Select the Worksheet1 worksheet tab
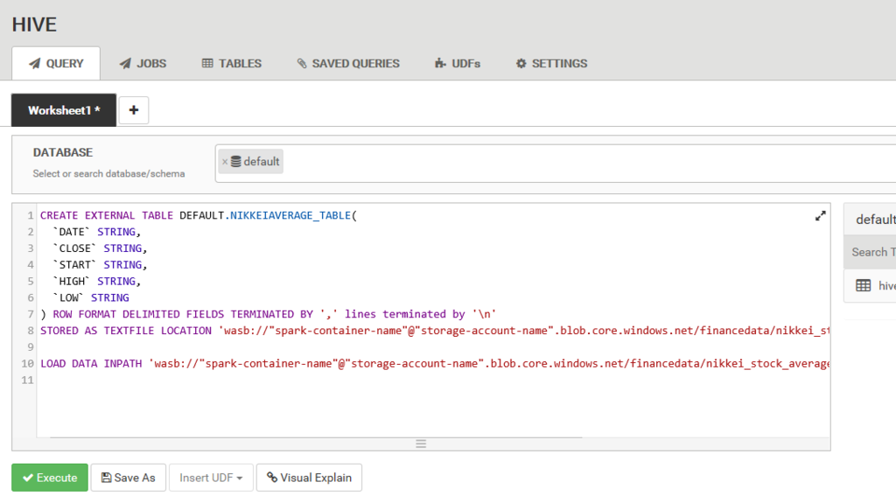Screen dimensions: 896x503 point(64,110)
